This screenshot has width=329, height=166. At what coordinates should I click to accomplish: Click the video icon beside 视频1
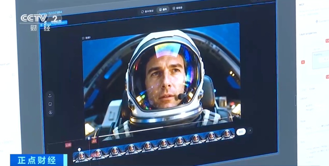(83, 38)
